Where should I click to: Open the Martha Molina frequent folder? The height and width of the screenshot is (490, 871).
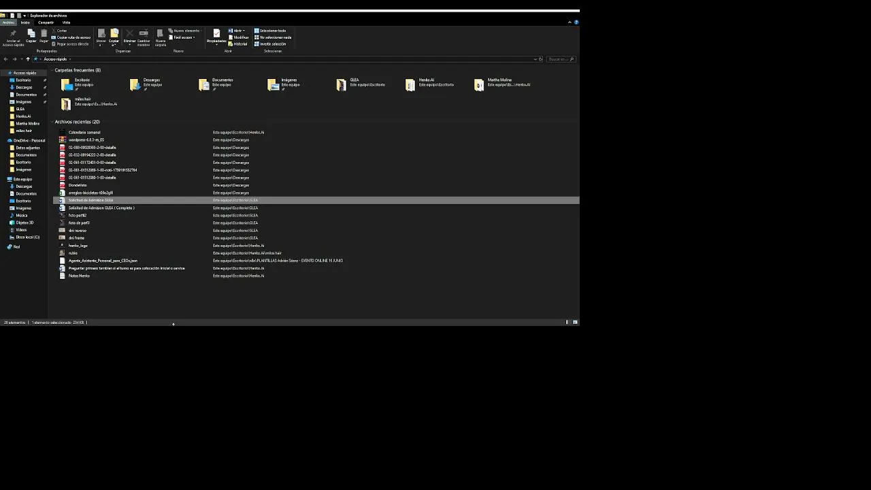502,84
